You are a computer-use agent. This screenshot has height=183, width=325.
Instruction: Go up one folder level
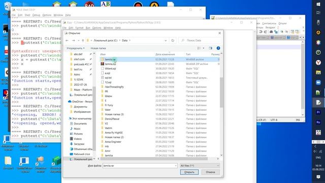point(83,41)
